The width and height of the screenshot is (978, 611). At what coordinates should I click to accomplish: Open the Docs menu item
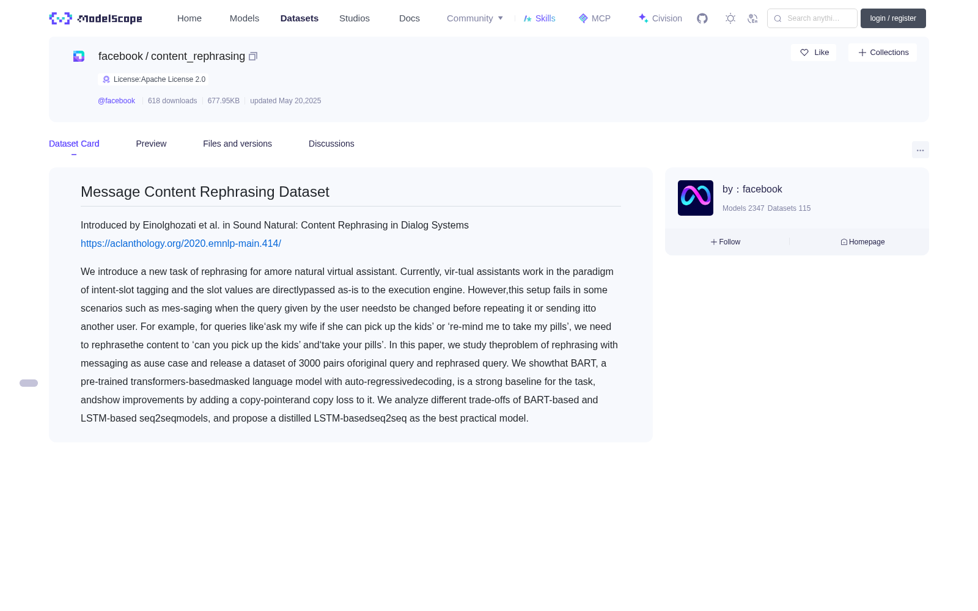410,18
